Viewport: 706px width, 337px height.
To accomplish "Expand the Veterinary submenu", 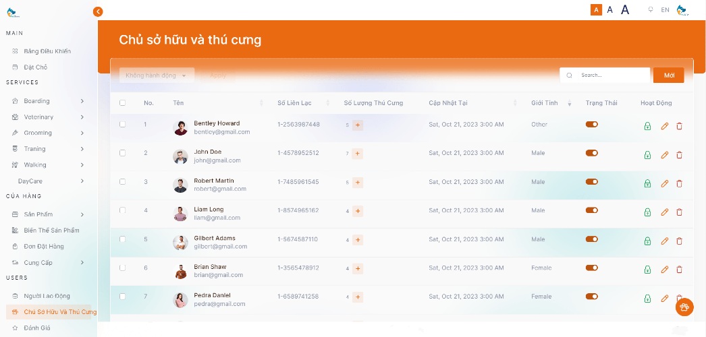I will click(82, 117).
